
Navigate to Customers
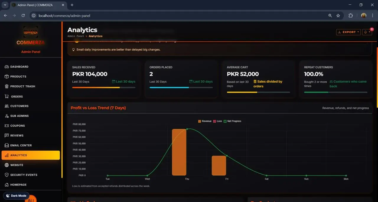pos(31,106)
